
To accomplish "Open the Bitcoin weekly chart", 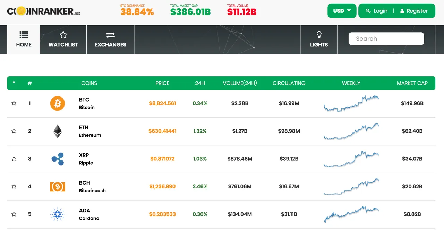I will [x=351, y=103].
